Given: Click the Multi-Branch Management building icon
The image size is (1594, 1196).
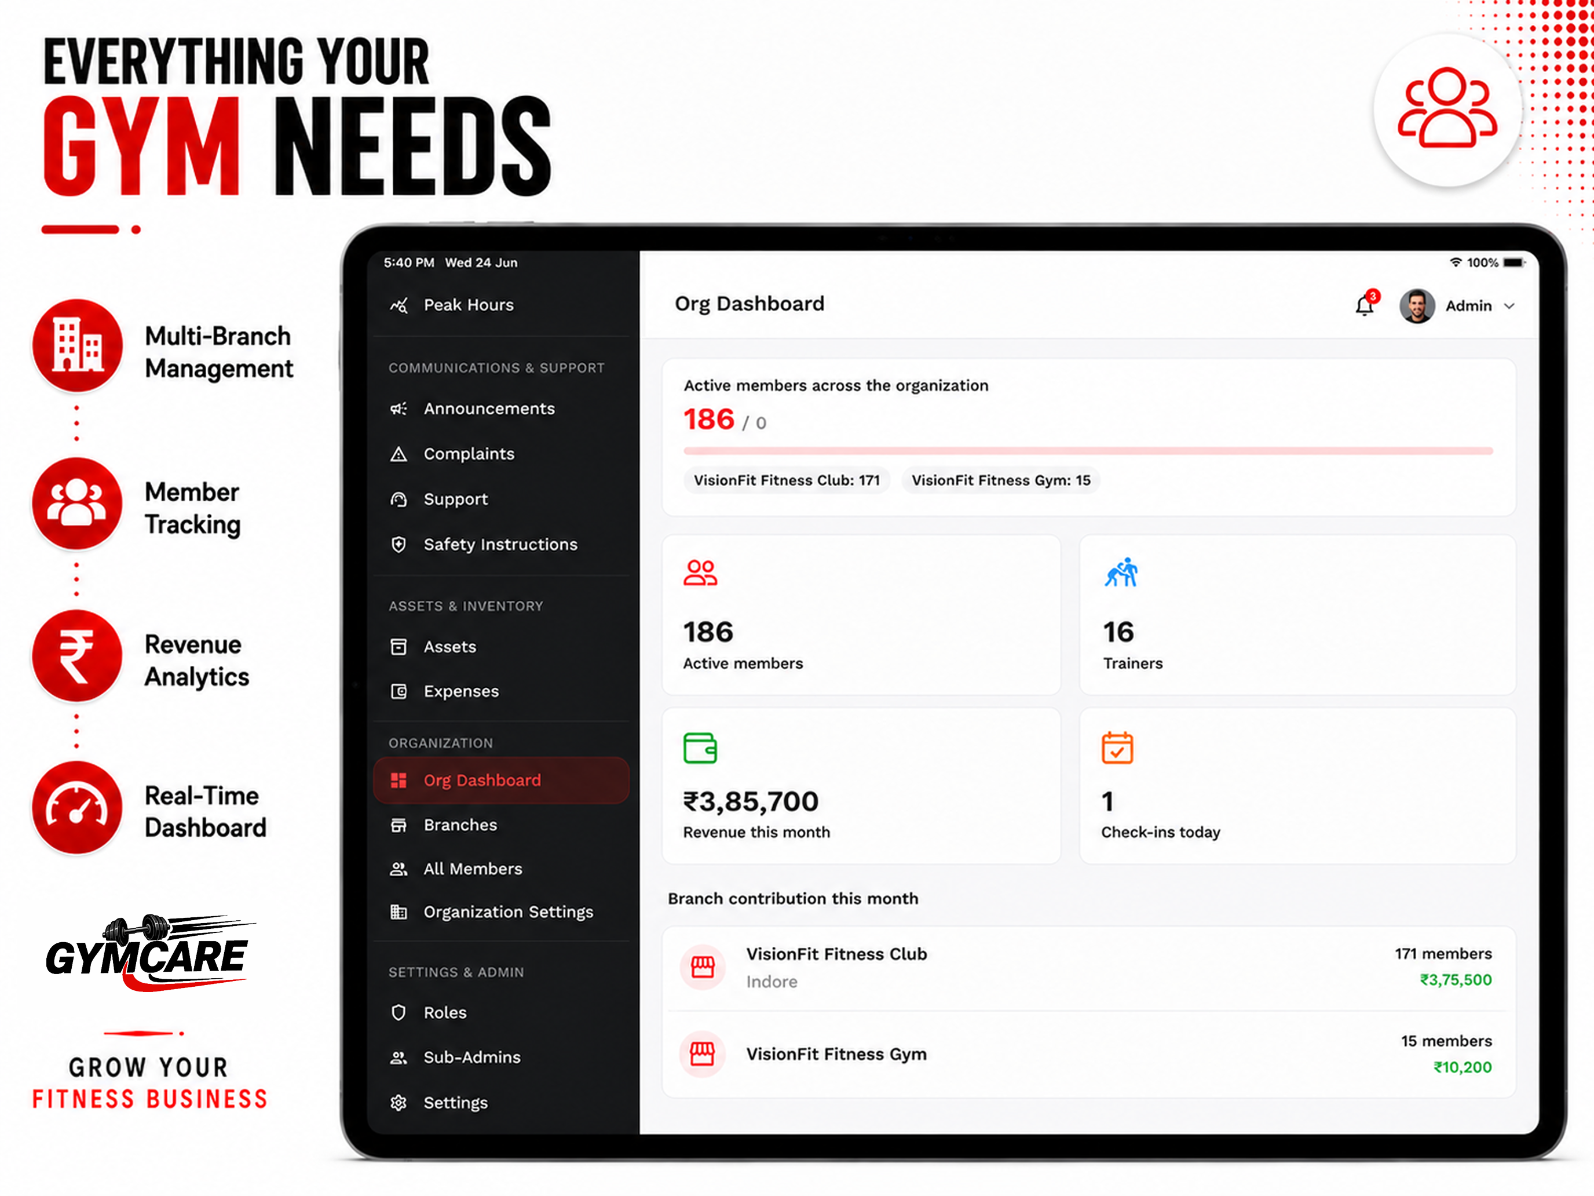Looking at the screenshot, I should (x=77, y=346).
